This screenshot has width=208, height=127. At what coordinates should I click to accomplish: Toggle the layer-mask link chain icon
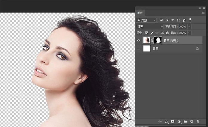pyautogui.click(x=152, y=40)
